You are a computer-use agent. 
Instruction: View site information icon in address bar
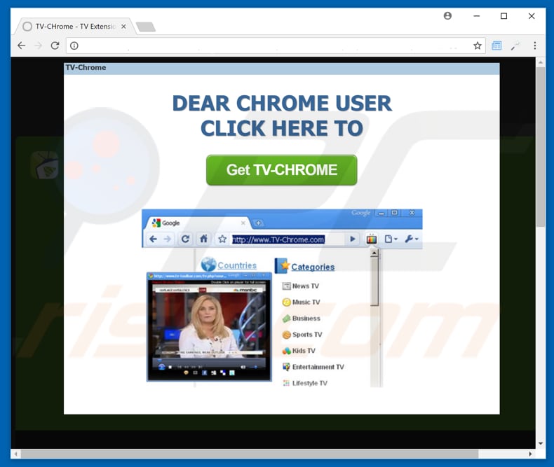pyautogui.click(x=74, y=46)
